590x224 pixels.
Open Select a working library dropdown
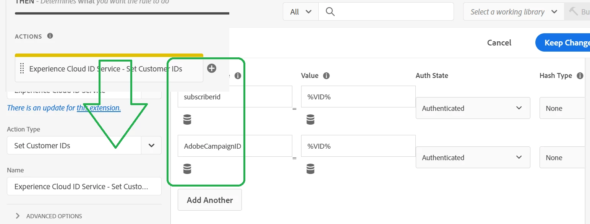coord(514,12)
